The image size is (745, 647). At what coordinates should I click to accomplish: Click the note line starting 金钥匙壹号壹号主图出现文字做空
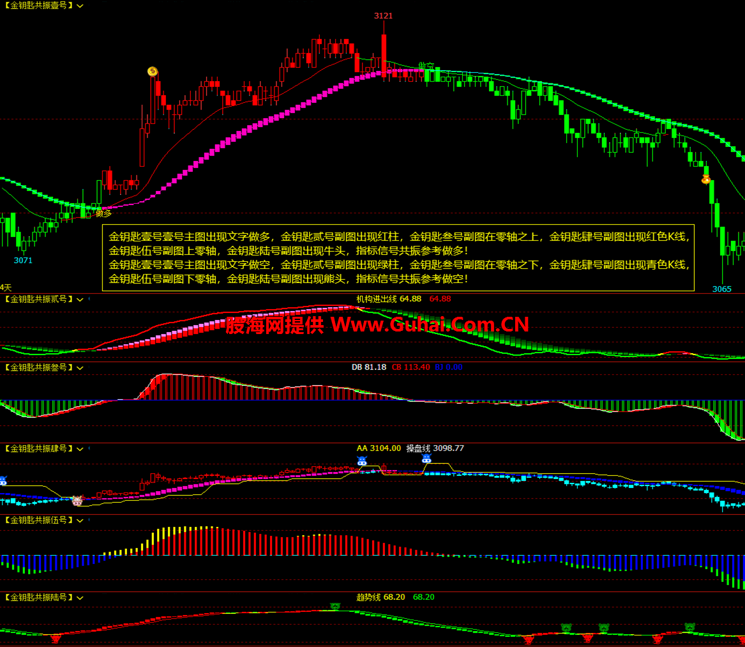click(x=398, y=265)
